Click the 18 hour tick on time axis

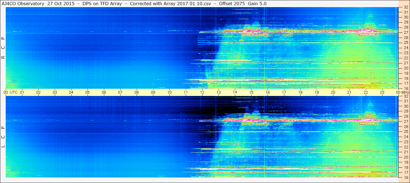300,92
